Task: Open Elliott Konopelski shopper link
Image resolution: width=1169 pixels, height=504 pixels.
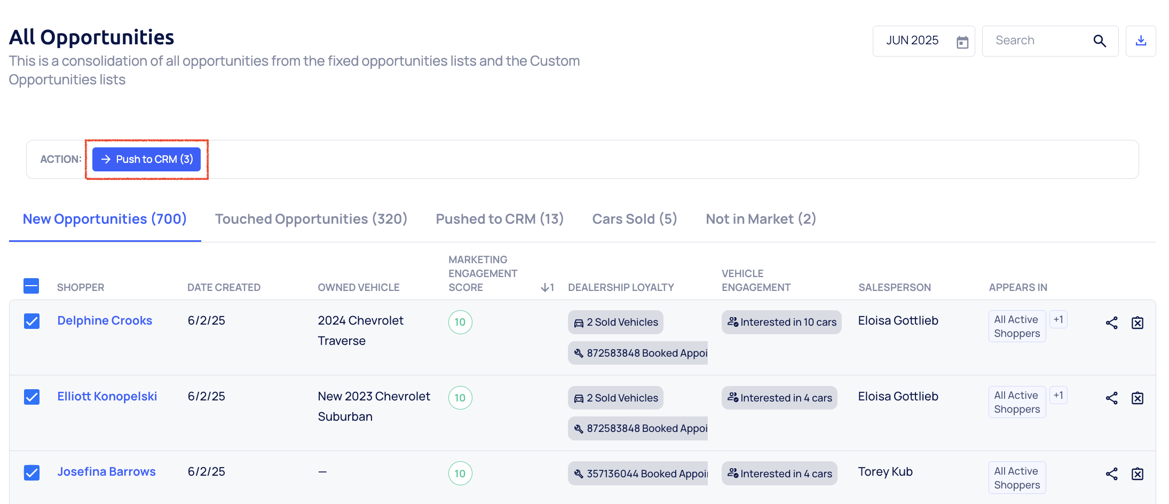Action: pyautogui.click(x=107, y=396)
